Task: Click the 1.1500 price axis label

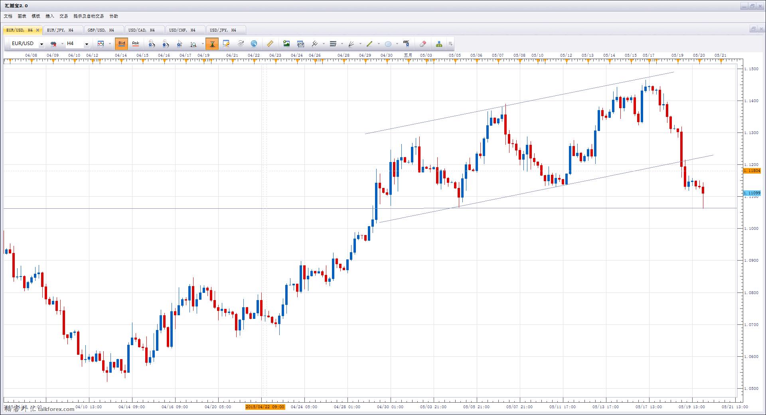Action: pos(752,69)
